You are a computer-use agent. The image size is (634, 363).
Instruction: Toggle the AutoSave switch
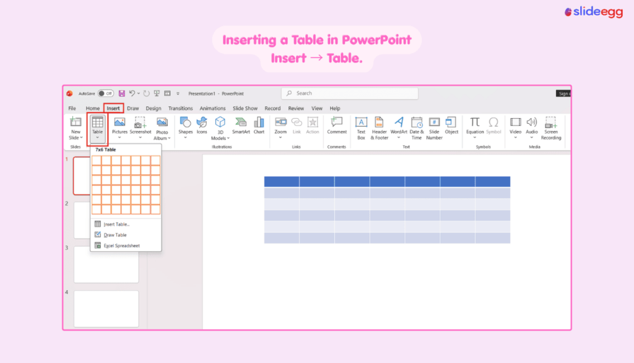coord(106,93)
